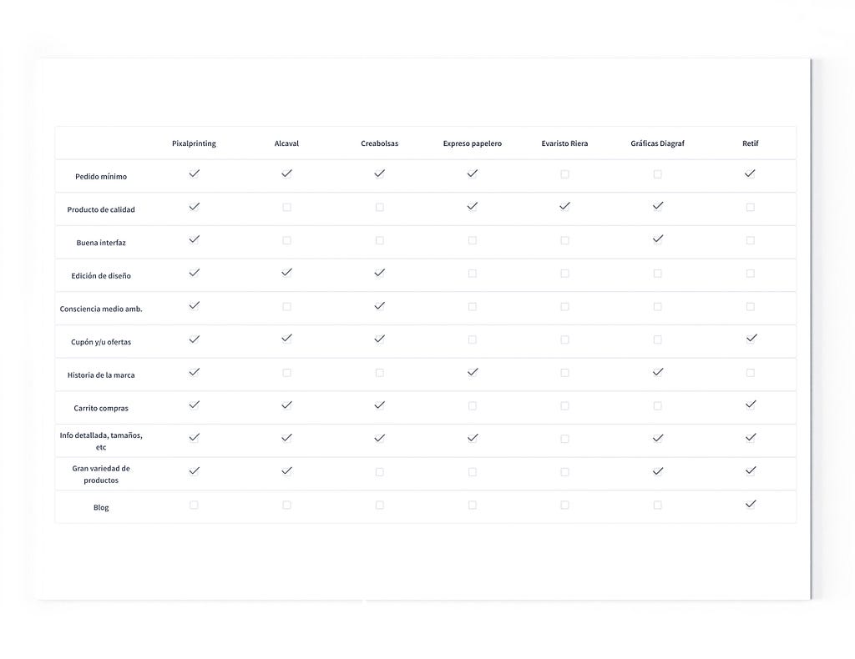The width and height of the screenshot is (855, 659).
Task: Uncheck Producto de calidad for Expreso papelero
Action: click(473, 206)
